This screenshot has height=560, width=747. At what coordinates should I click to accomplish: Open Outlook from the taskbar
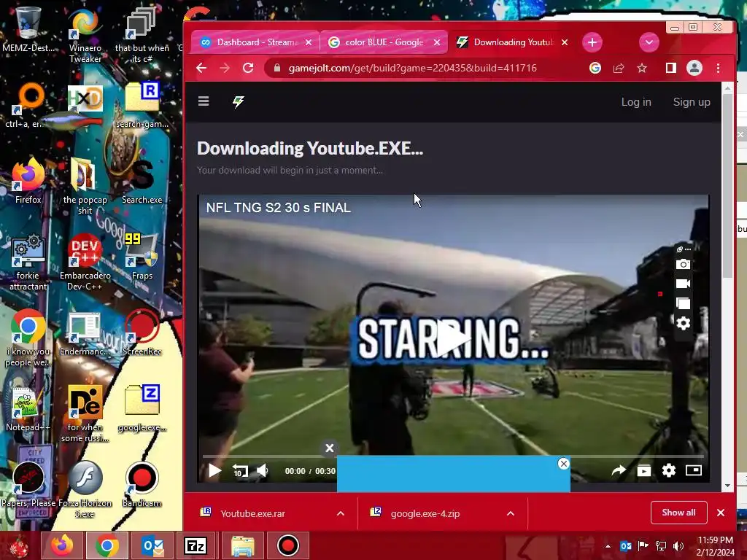(153, 545)
